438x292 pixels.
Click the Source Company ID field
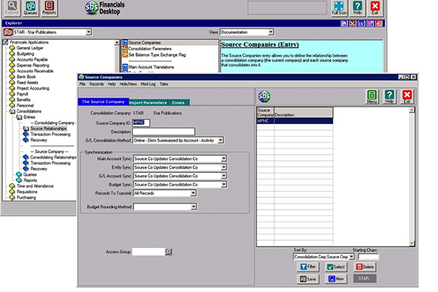[141, 123]
